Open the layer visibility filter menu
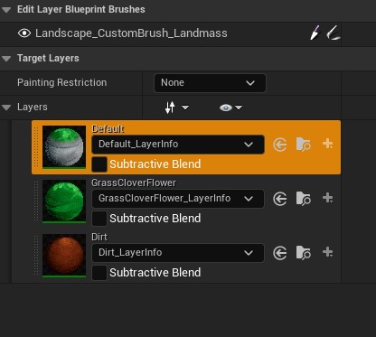 [231, 108]
